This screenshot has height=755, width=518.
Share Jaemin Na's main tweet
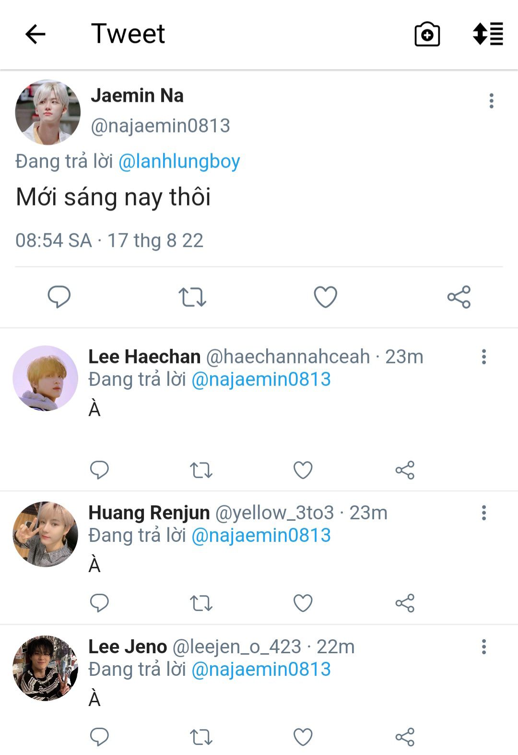(x=459, y=297)
